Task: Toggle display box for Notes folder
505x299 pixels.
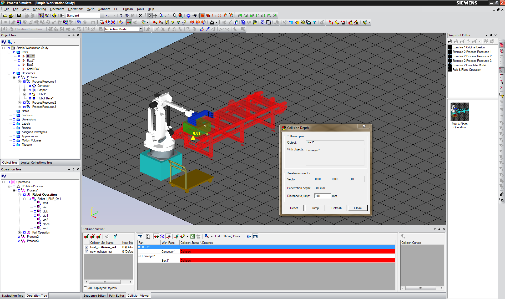Action: click(14, 111)
